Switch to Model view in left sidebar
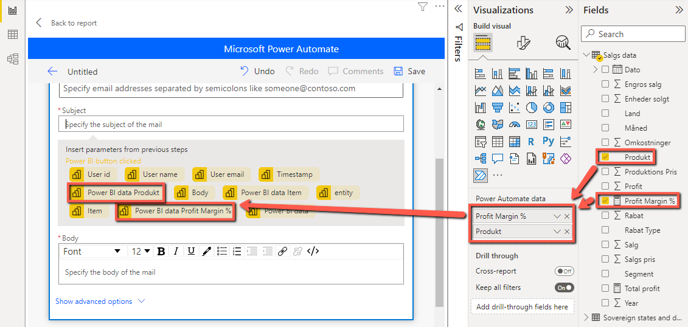The height and width of the screenshot is (327, 688). click(x=13, y=59)
